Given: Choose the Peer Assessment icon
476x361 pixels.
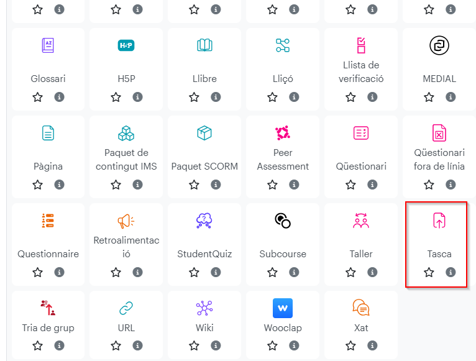Looking at the screenshot, I should point(283,133).
